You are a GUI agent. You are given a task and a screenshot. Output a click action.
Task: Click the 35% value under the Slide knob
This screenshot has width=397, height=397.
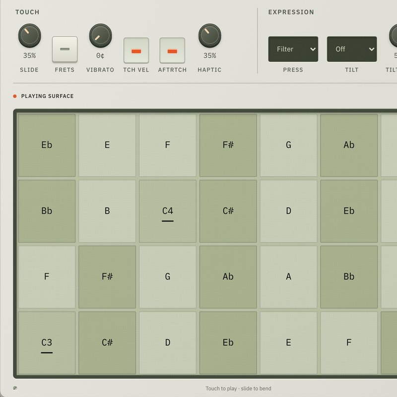click(29, 56)
